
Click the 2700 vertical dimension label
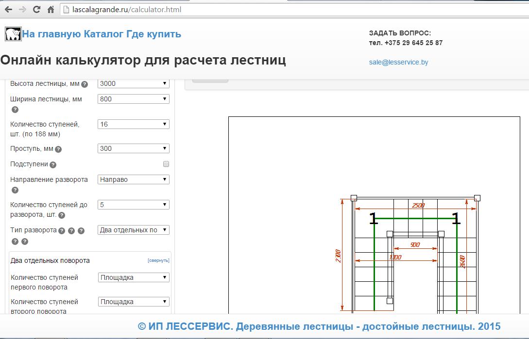click(x=338, y=256)
